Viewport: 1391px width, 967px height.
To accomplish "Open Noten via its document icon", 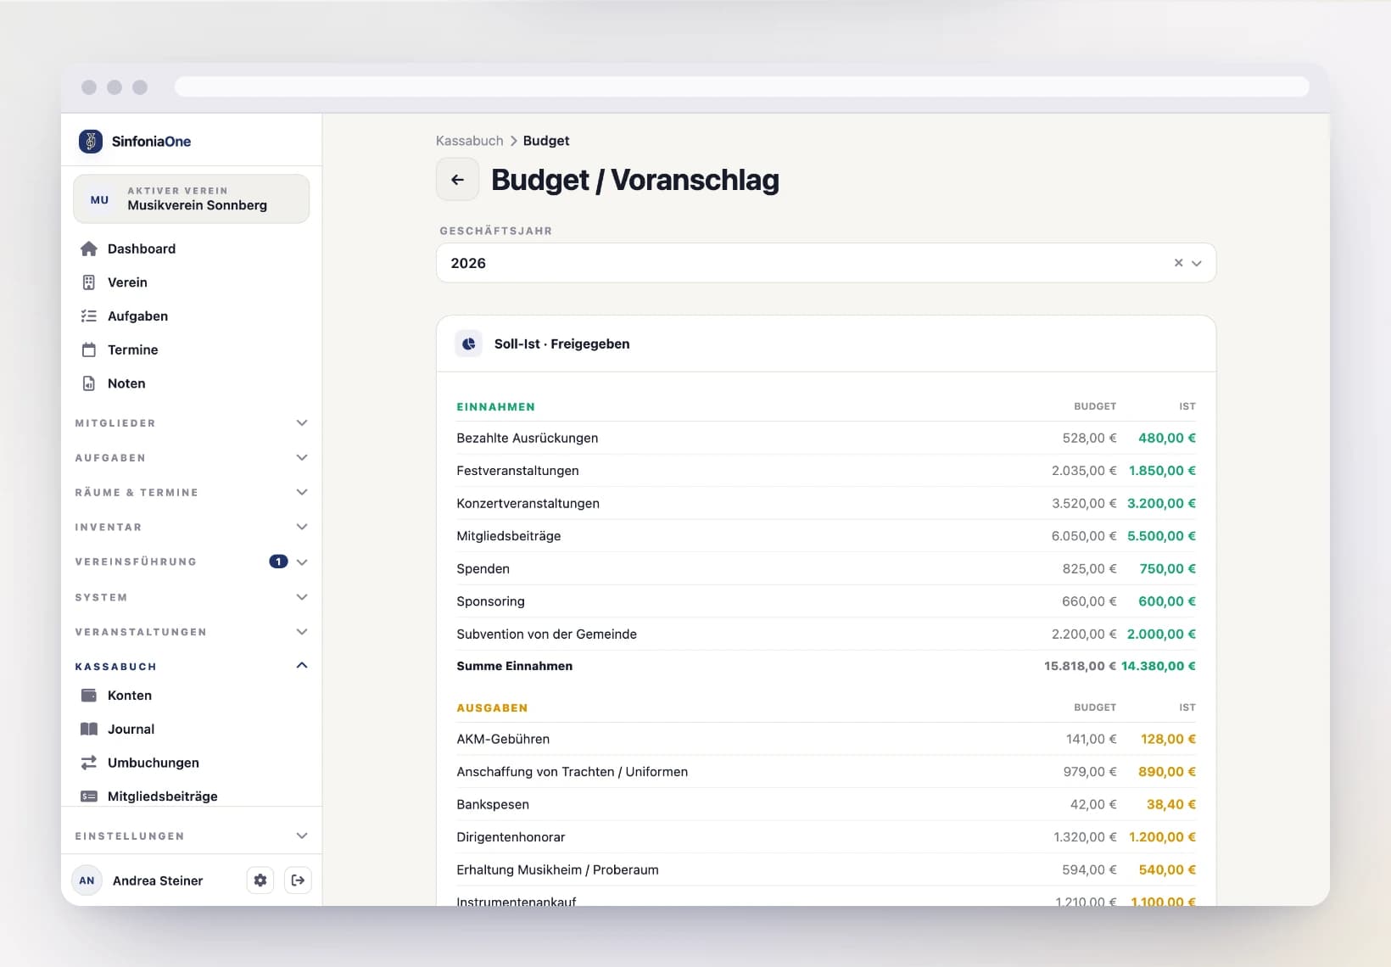I will 89,383.
